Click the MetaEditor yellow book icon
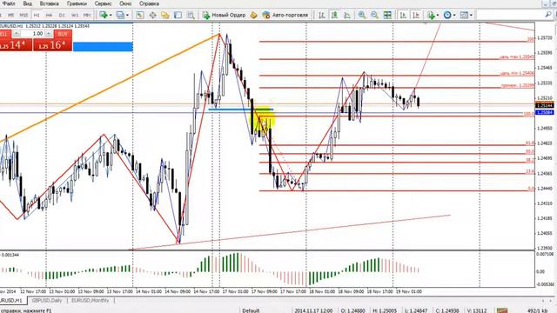Screen dimensions: 557x313 coord(253,15)
